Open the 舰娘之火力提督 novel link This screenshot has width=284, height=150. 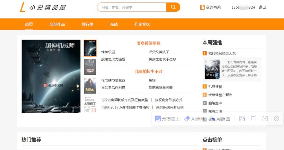(x=113, y=59)
